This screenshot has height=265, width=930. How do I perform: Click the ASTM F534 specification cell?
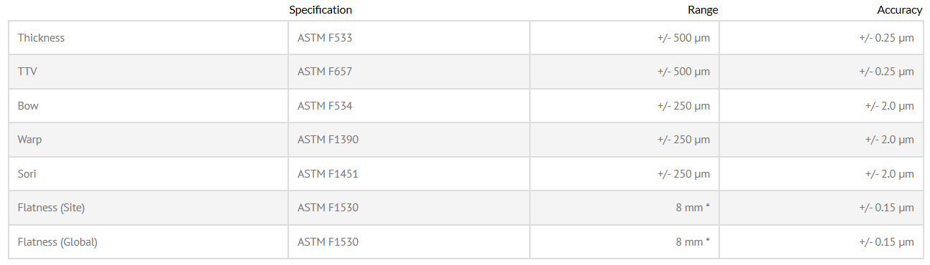(409, 106)
